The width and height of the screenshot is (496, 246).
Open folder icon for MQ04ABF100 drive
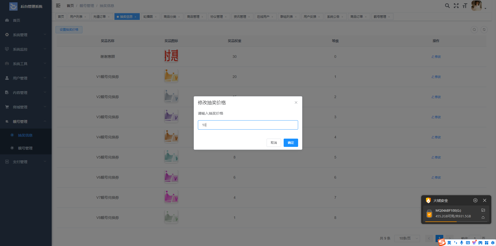(x=483, y=210)
